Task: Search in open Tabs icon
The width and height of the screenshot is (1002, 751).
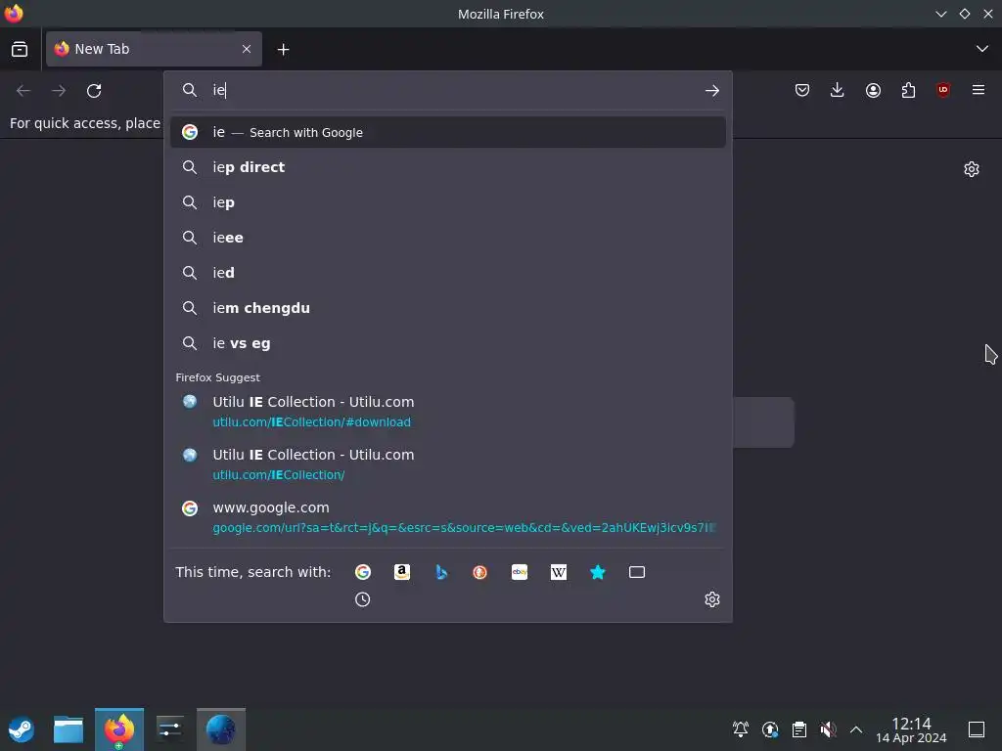Action: [637, 572]
